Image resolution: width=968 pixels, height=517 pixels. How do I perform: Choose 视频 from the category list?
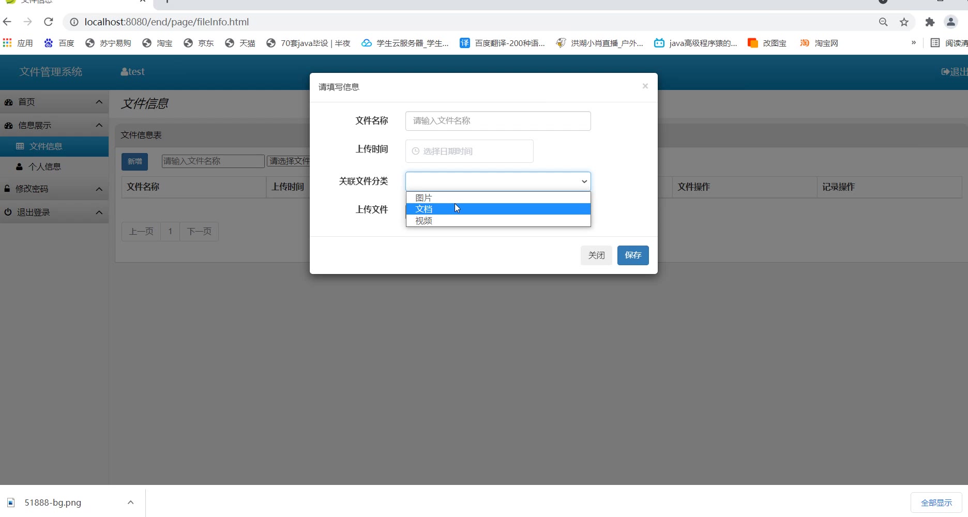[498, 220]
